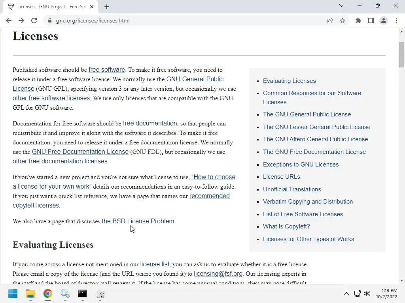
Task: Share this page icon in address bar
Action: 330,21
